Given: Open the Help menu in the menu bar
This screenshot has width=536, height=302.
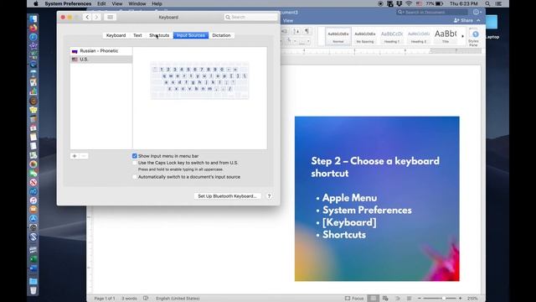Looking at the screenshot, I should point(157,3).
